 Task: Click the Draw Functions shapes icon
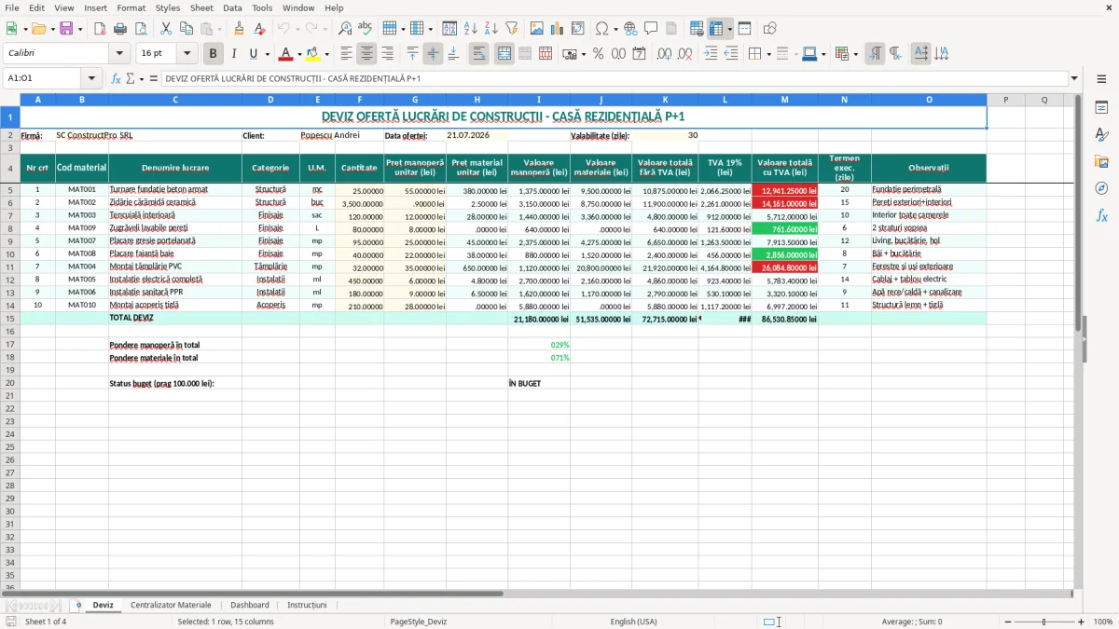770,29
